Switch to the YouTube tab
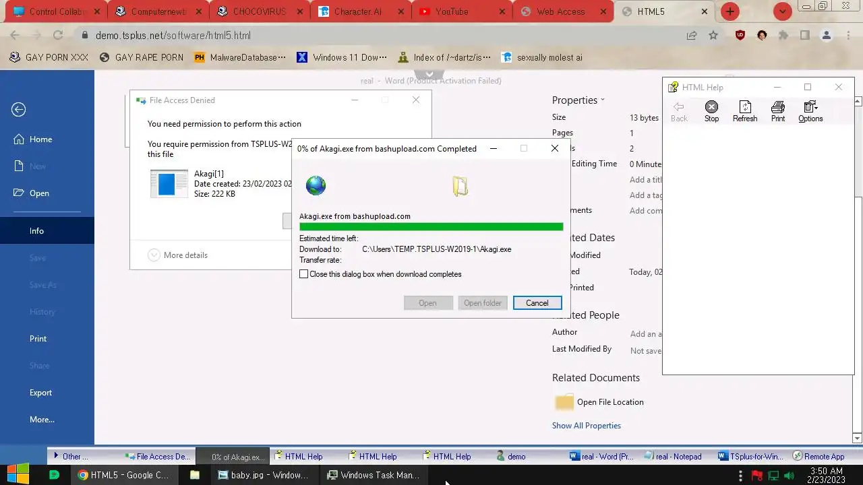The height and width of the screenshot is (485, 863). click(x=462, y=11)
